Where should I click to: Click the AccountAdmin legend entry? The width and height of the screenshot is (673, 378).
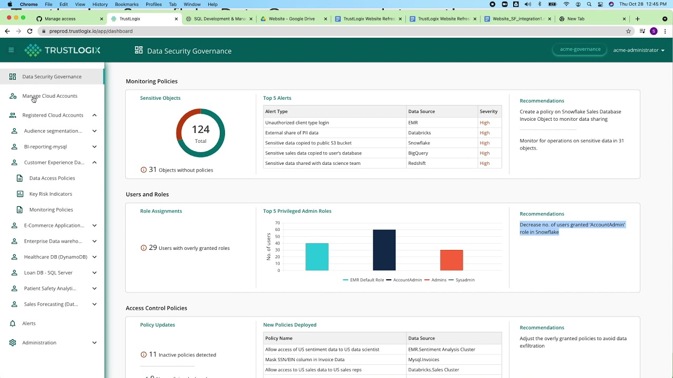[404, 280]
